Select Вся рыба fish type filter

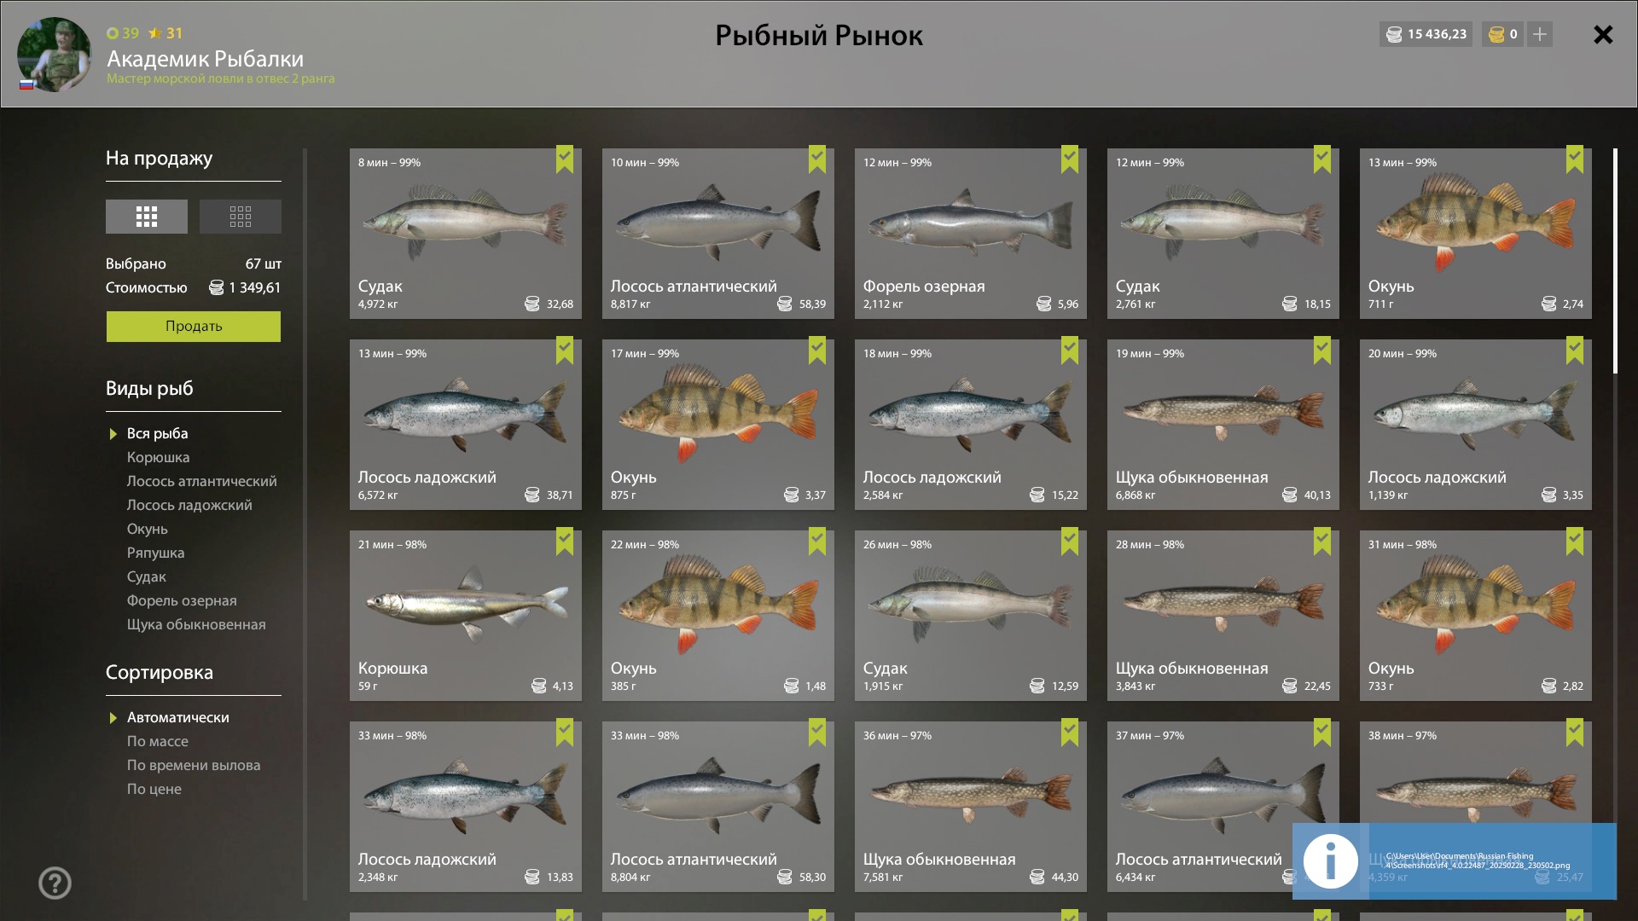[x=157, y=433]
